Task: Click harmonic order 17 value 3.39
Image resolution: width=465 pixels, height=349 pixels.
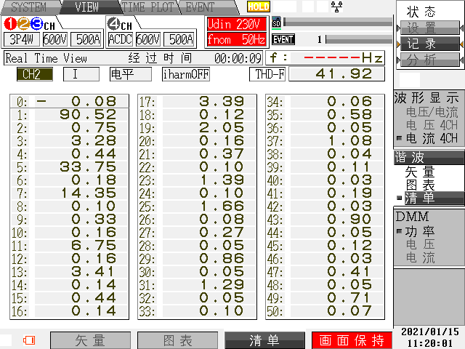Action: (x=221, y=102)
